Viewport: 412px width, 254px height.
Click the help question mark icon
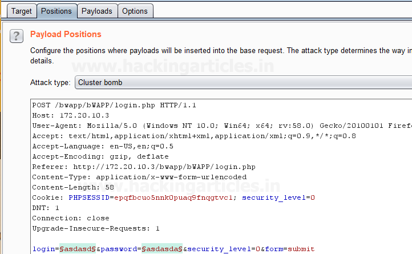[x=16, y=37]
